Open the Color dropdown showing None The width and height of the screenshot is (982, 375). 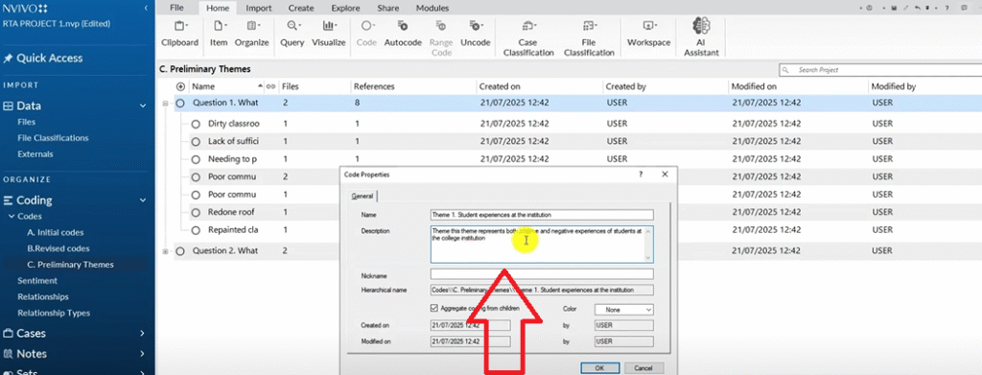pyautogui.click(x=623, y=309)
